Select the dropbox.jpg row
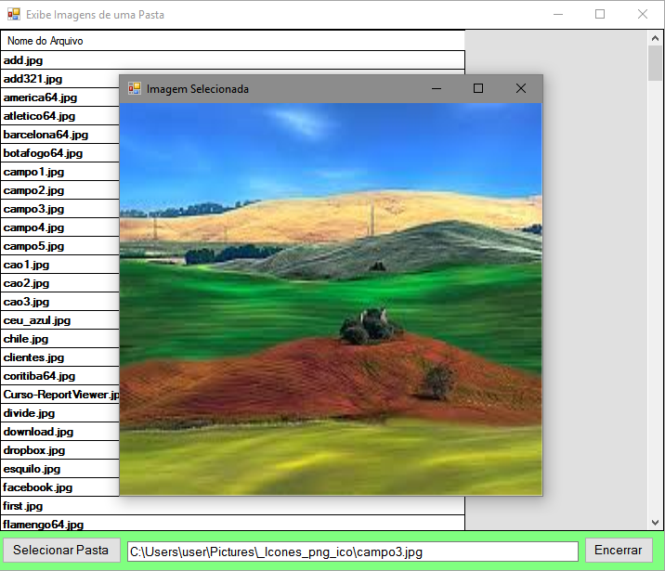The image size is (665, 571). [x=60, y=450]
